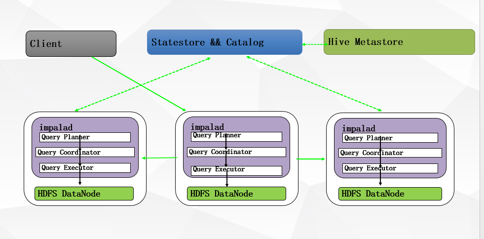Click the right impalad label
Viewport: 484px width, 239px height.
click(359, 128)
